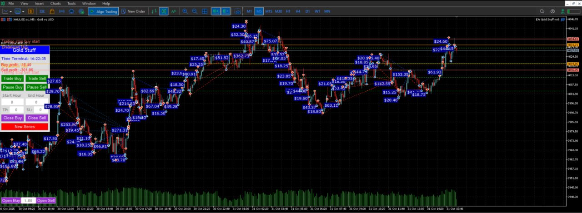Click the Open Sell button
Viewport: 582px width, 213px height.
46,200
